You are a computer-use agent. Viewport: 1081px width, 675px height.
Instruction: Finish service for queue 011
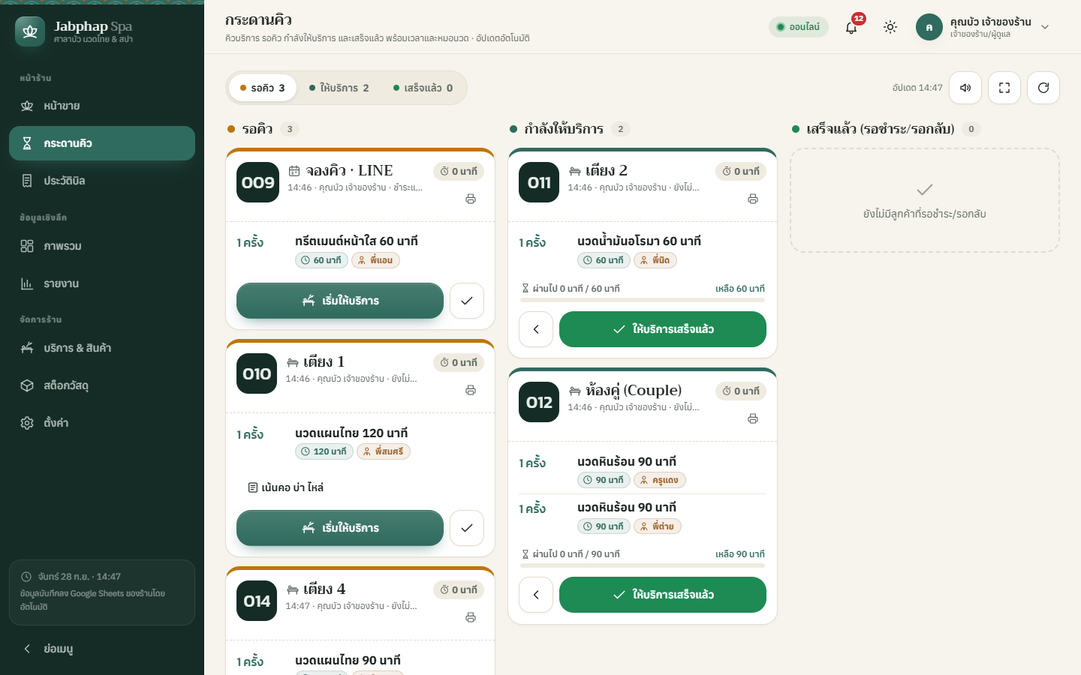click(663, 329)
